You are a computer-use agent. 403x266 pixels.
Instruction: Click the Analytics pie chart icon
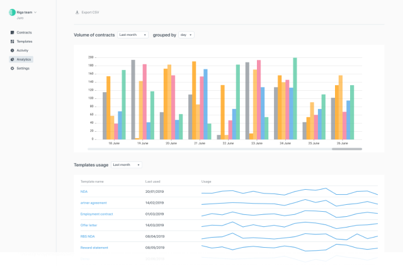point(12,59)
